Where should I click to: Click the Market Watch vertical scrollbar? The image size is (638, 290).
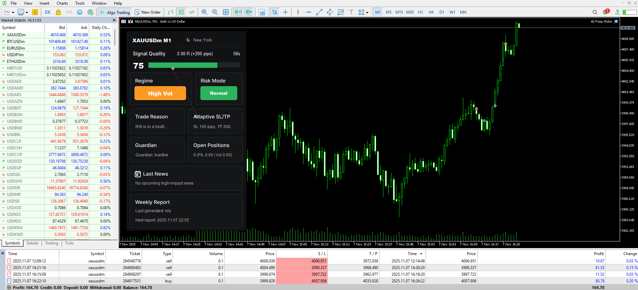point(115,37)
